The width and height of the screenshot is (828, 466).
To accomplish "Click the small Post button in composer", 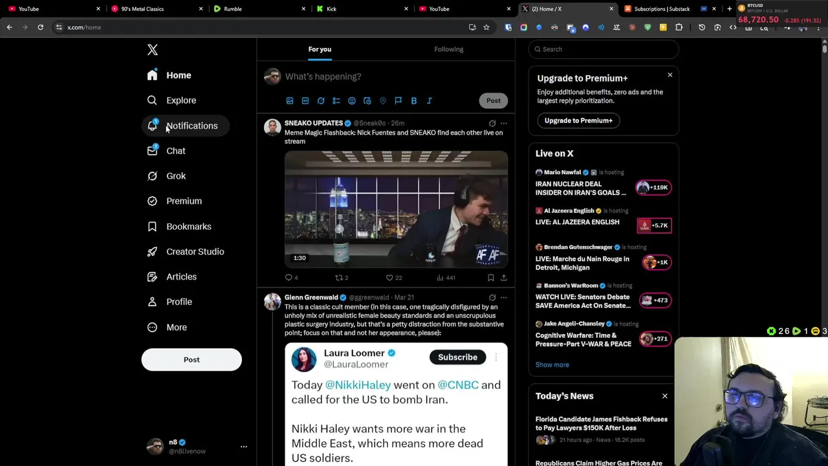I will pyautogui.click(x=494, y=100).
